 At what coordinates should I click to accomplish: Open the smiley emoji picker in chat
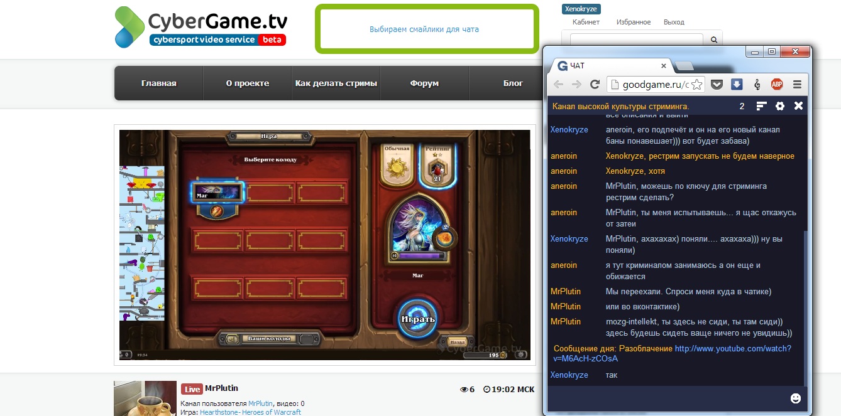pos(796,398)
